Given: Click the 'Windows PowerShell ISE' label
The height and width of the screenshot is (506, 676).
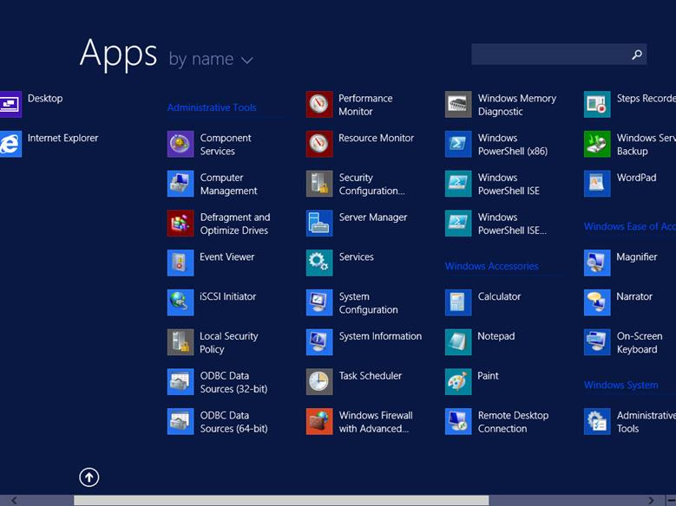Looking at the screenshot, I should point(509,184).
